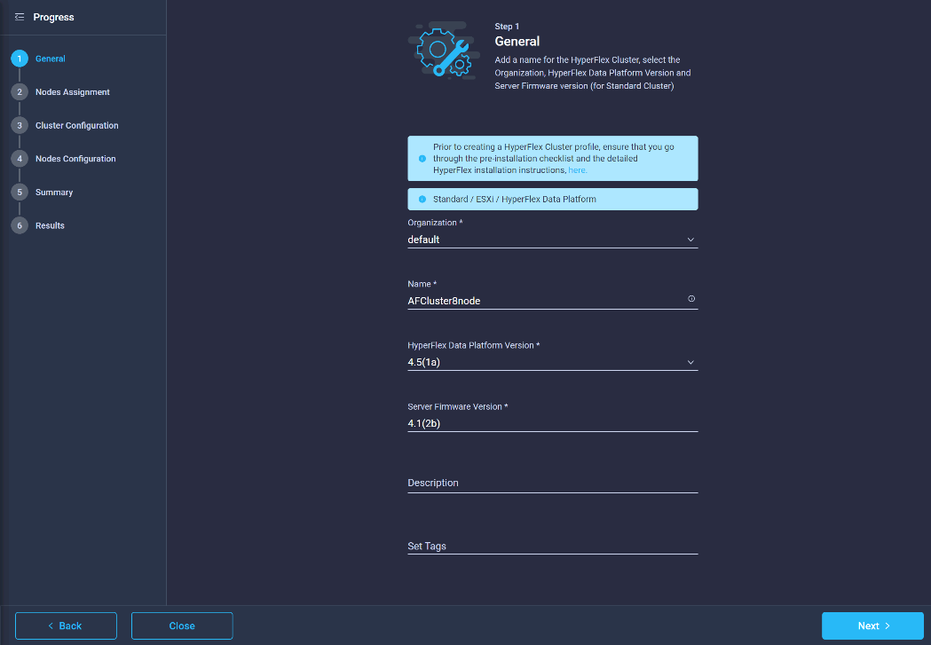This screenshot has width=931, height=645.
Task: Click the large 'General' page heading
Action: tap(517, 42)
